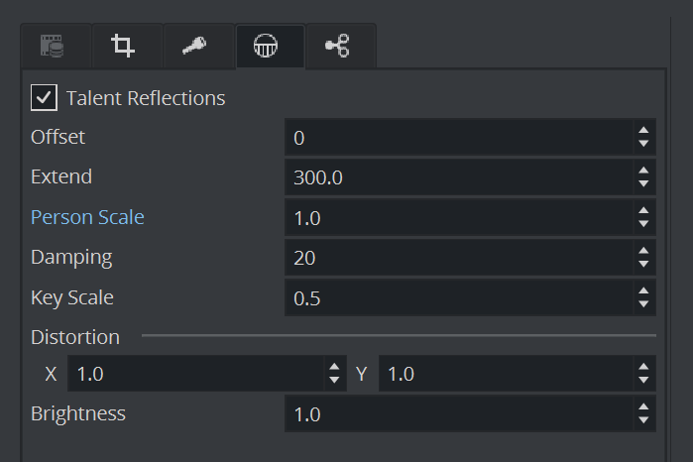Increase Distortion Y with the up arrow
Screen dimensions: 693x462
(643, 368)
